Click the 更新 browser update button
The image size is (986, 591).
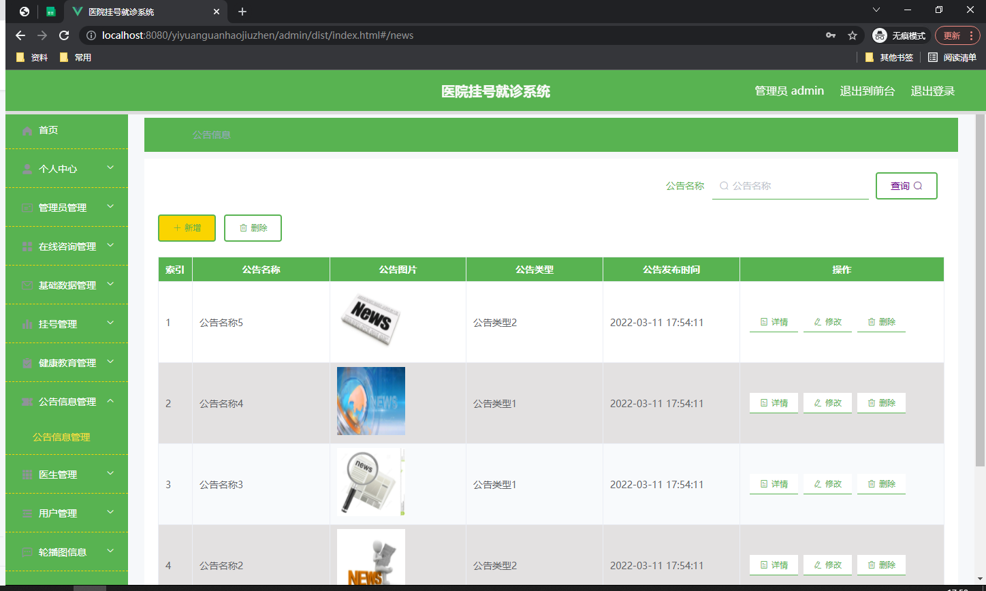coord(957,35)
